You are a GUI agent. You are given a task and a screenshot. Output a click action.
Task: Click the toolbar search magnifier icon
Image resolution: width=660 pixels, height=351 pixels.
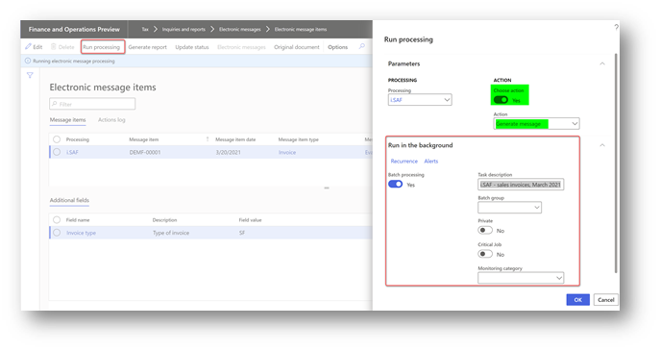coord(361,46)
